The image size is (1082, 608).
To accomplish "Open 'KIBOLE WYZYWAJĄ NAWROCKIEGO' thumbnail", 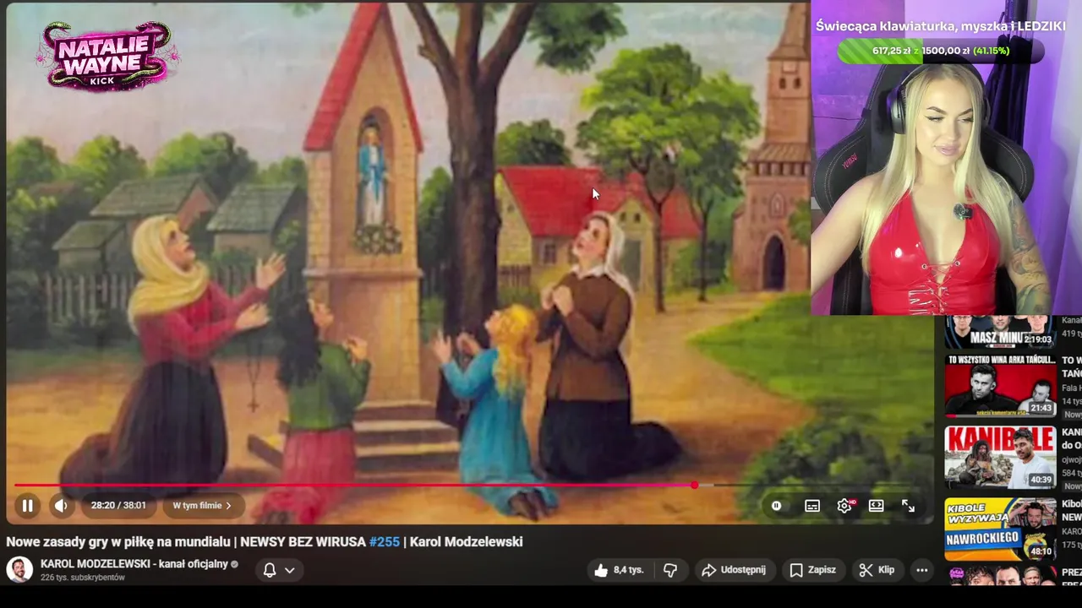I will (x=1000, y=528).
